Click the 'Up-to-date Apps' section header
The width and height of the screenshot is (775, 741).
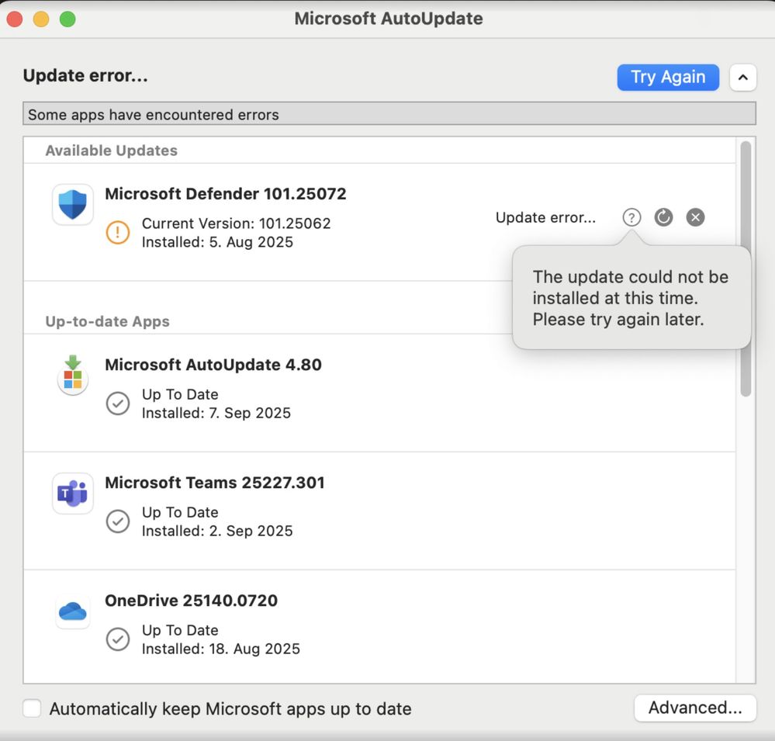point(107,321)
